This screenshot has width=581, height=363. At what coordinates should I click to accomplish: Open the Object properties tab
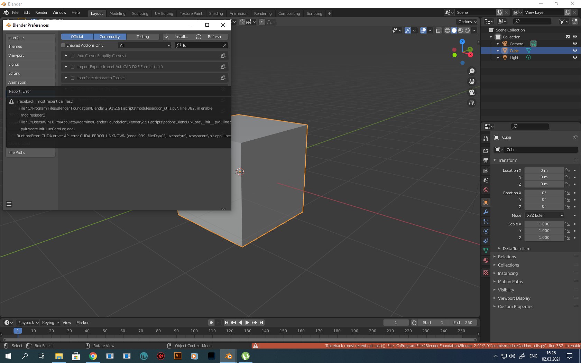click(x=486, y=202)
